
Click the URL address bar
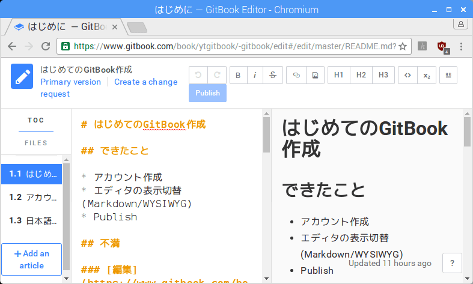point(234,46)
